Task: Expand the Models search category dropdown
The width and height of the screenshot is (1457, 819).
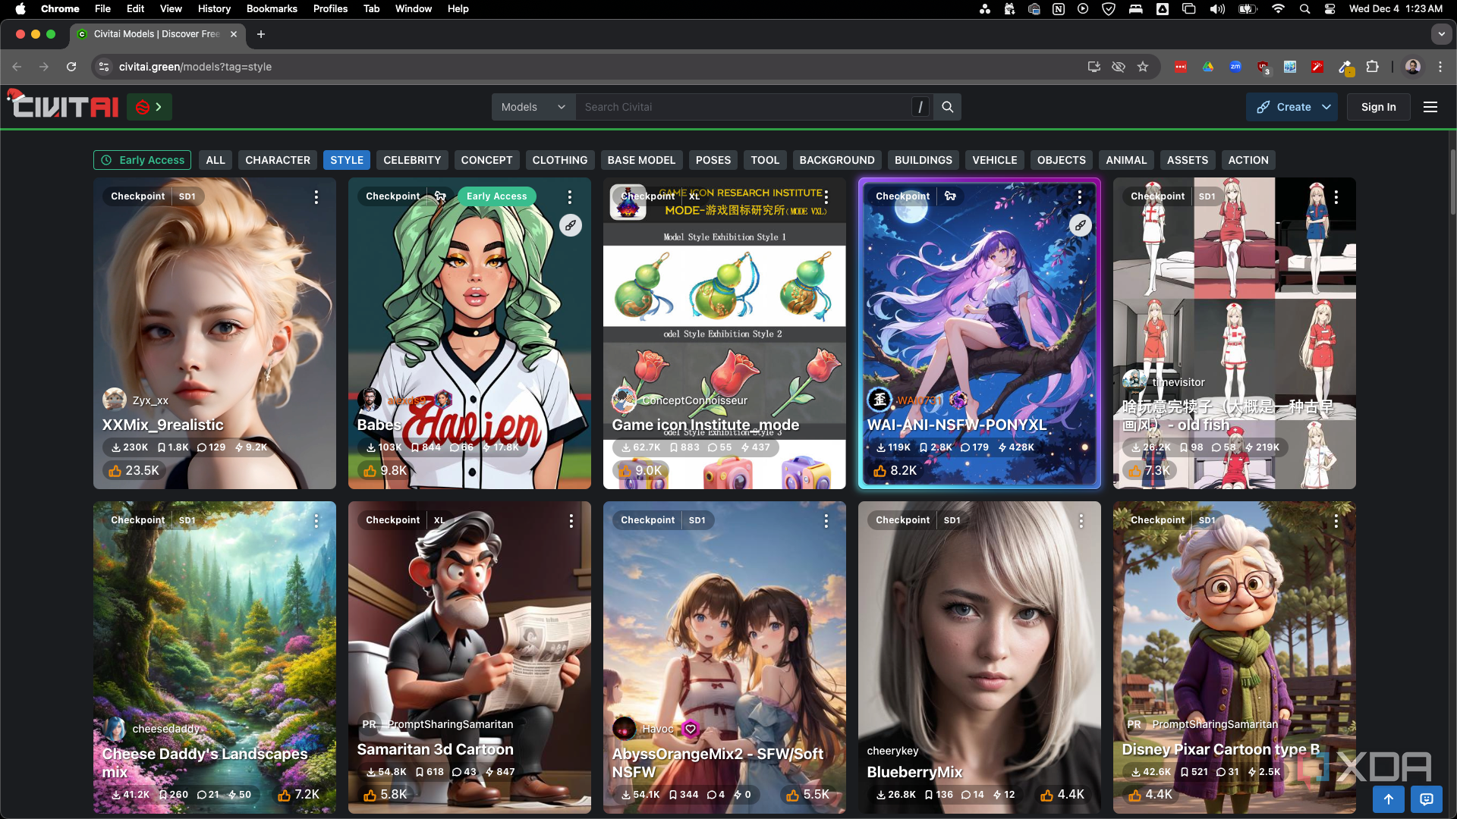Action: coord(533,107)
